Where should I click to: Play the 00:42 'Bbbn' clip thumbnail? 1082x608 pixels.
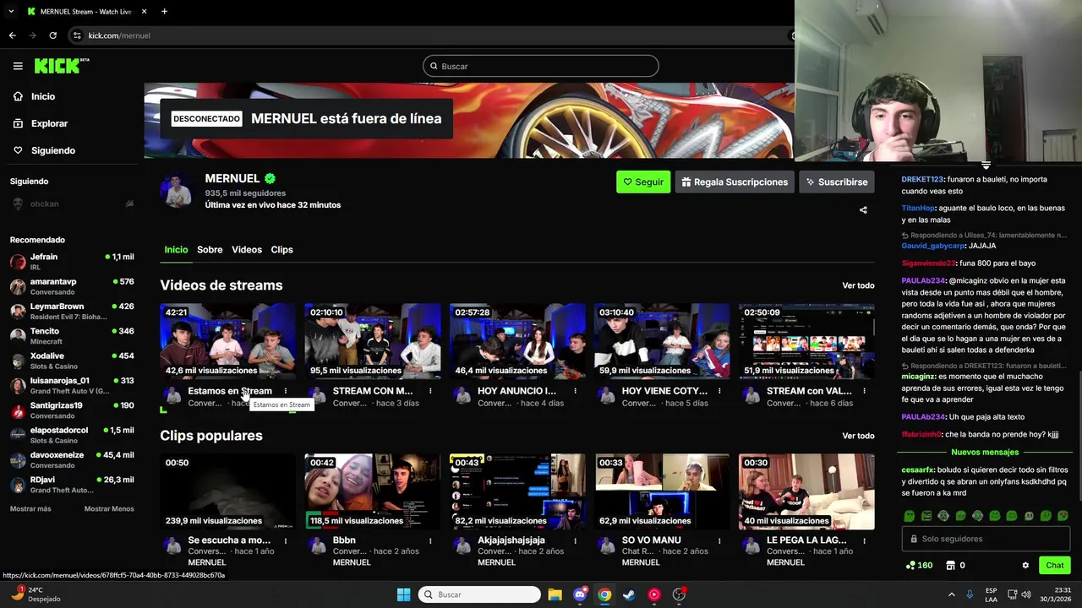coord(373,491)
